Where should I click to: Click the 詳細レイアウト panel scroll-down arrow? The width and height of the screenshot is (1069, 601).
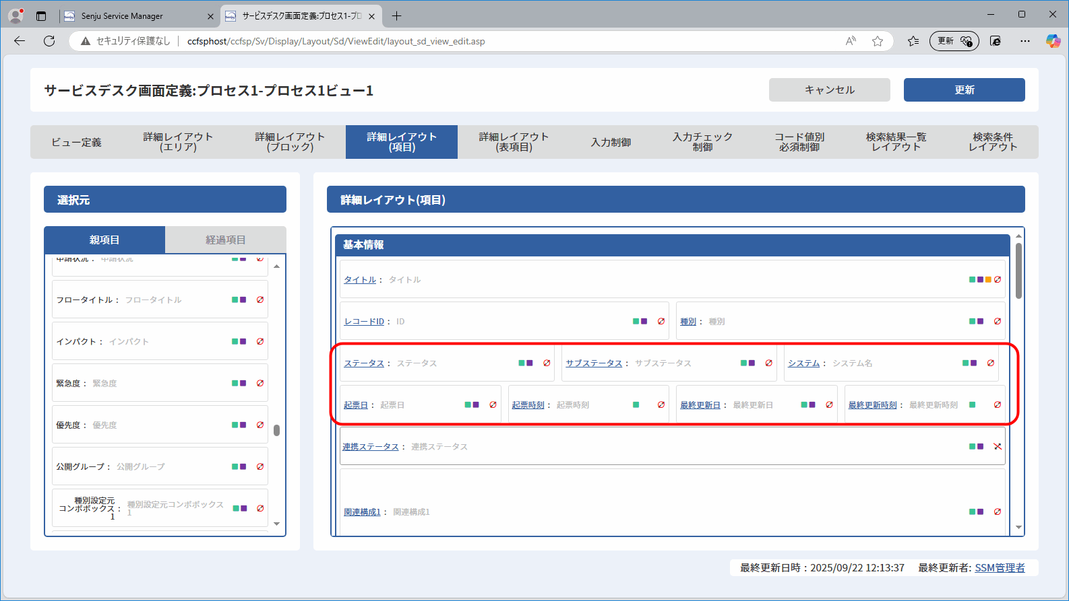coord(1018,528)
